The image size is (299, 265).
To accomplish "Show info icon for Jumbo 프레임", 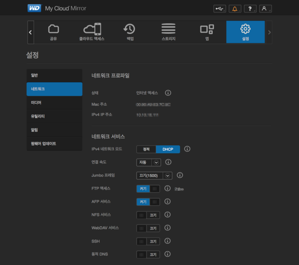I will [x=180, y=175].
